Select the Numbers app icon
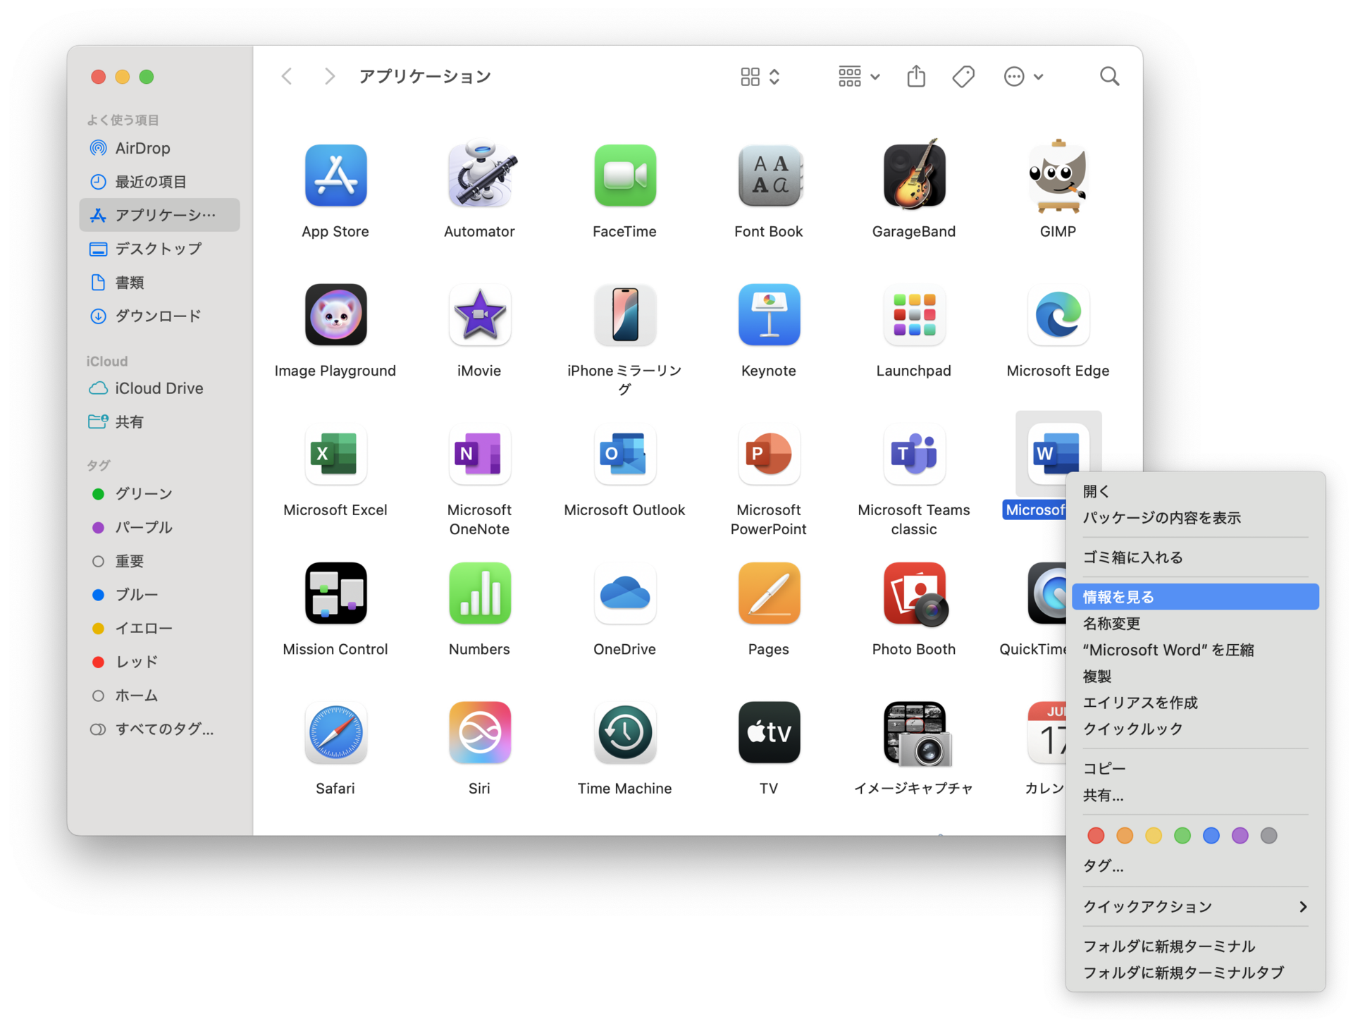 click(x=480, y=593)
